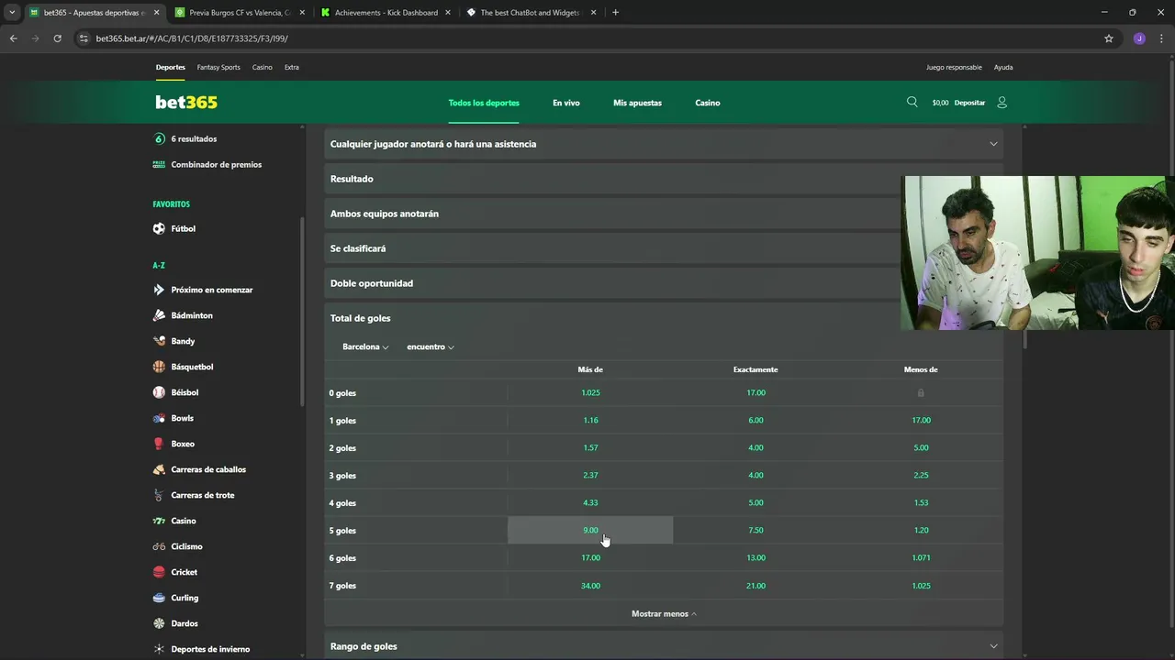The height and width of the screenshot is (660, 1175).
Task: Open the Chrome profile avatar J
Action: coord(1139,38)
